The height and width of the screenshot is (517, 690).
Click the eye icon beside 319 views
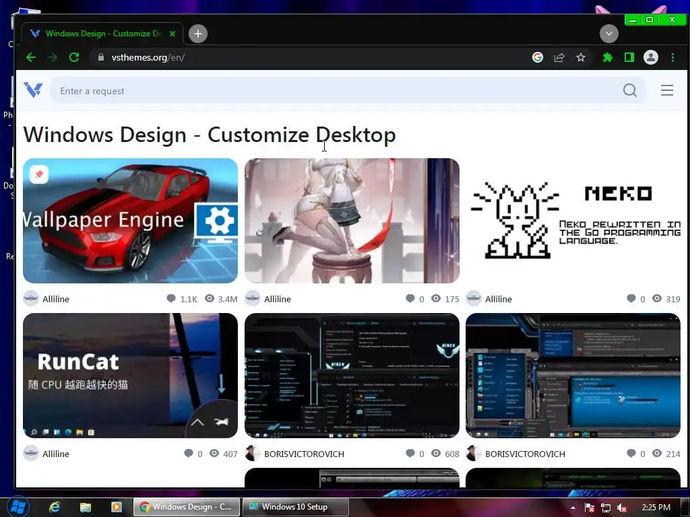656,298
